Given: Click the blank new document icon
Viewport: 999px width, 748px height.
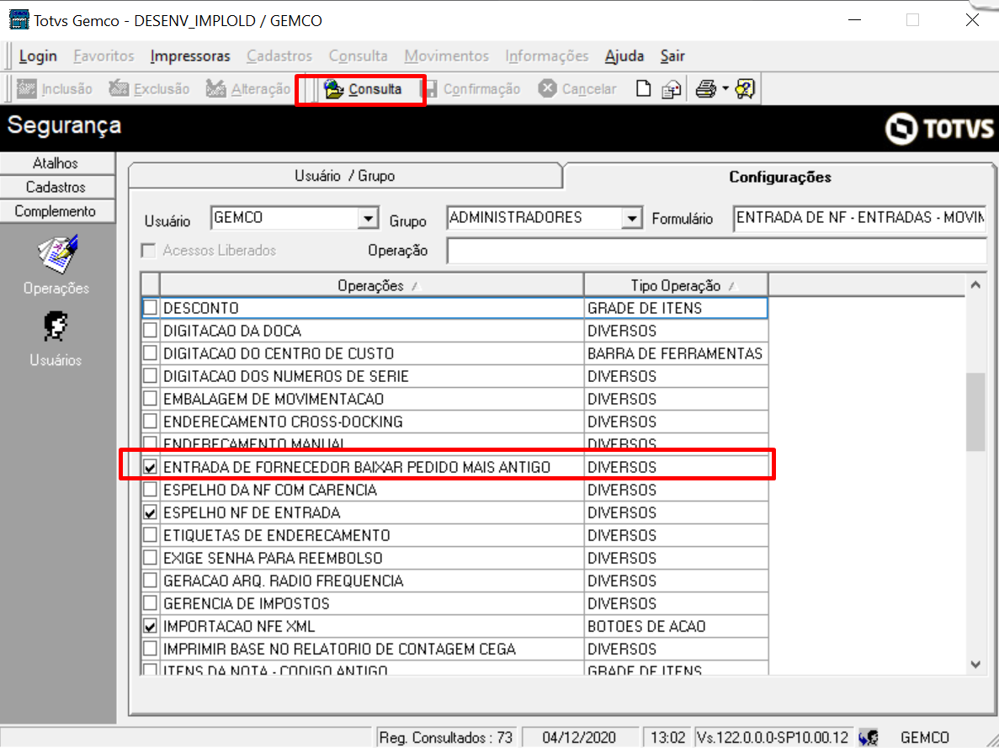Looking at the screenshot, I should [x=644, y=88].
